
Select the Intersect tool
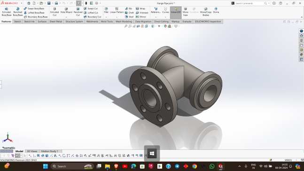(142, 13)
